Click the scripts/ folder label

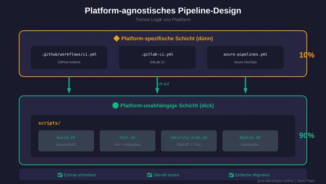click(x=49, y=123)
